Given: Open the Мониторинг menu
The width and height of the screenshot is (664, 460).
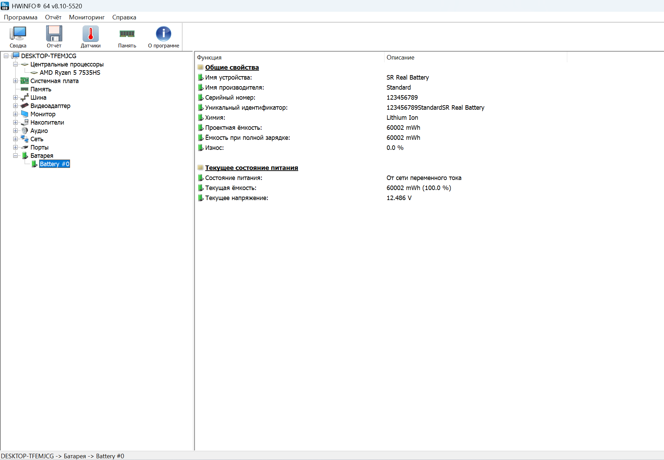Looking at the screenshot, I should click(x=87, y=17).
